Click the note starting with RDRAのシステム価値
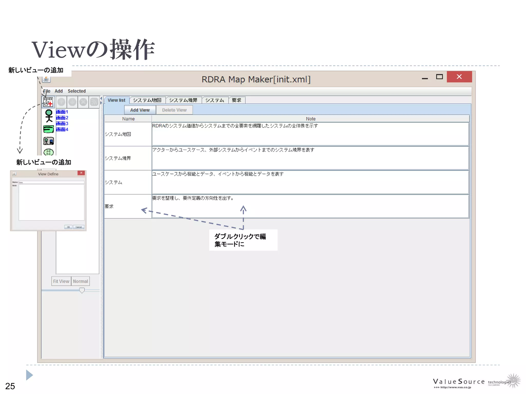Image resolution: width=526 pixels, height=394 pixels. (x=311, y=134)
